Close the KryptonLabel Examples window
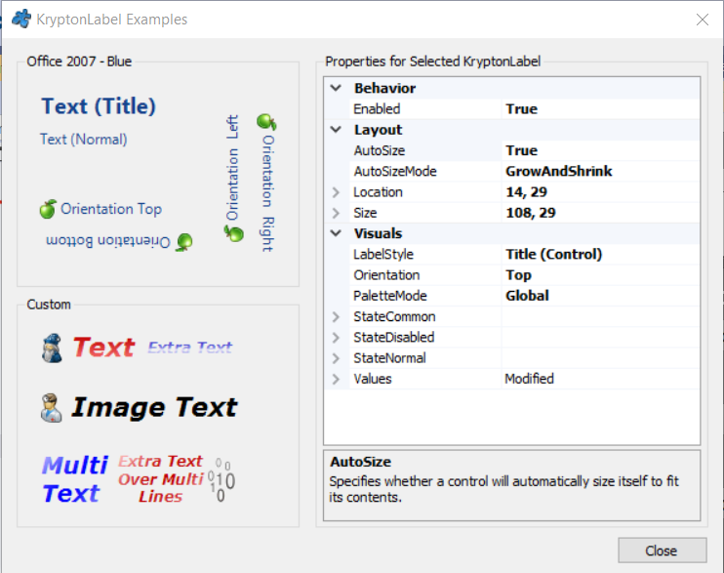 click(703, 20)
